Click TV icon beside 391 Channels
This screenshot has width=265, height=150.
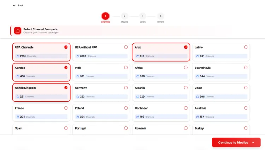[x=78, y=76]
